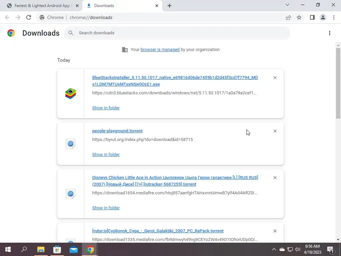
Task: Show Disneys Chicken Little torrent in folder
Action: pyautogui.click(x=106, y=208)
